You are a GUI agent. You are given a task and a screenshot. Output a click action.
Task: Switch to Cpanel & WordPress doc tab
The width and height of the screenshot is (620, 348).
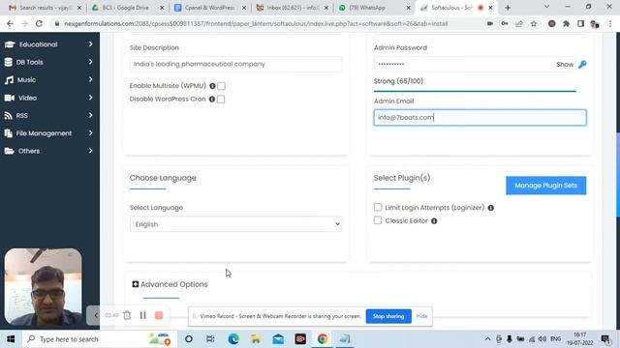(x=210, y=8)
